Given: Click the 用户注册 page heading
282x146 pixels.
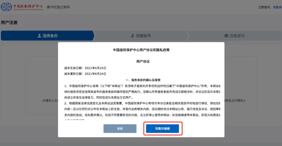Looking at the screenshot, I should 9,23.
